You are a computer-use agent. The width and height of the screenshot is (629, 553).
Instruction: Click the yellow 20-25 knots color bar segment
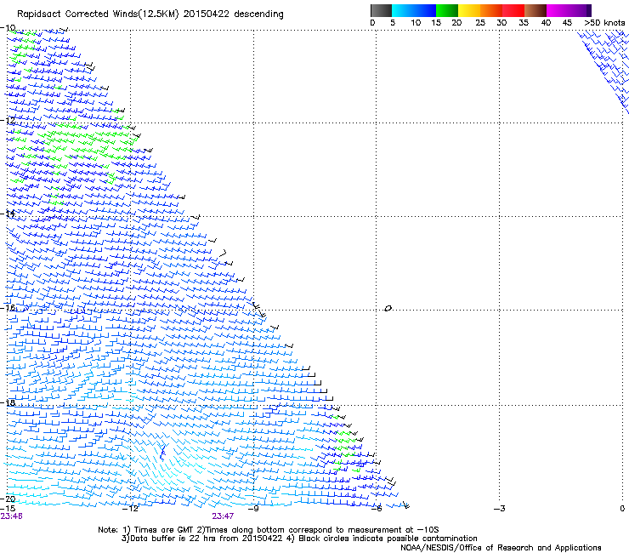(469, 10)
